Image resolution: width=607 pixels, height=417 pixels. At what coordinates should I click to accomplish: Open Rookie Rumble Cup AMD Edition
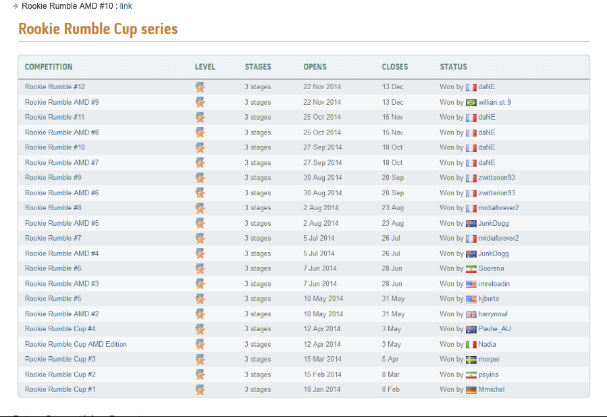point(76,345)
